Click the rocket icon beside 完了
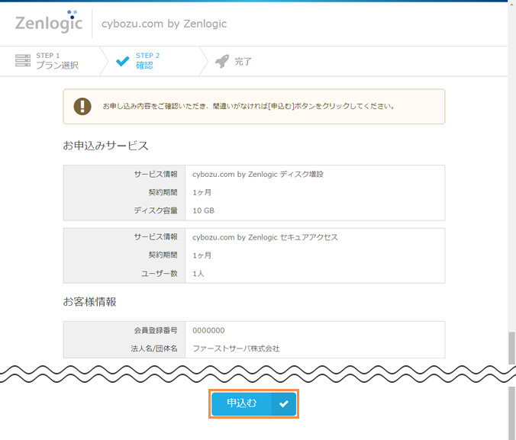516x440 pixels. point(221,61)
